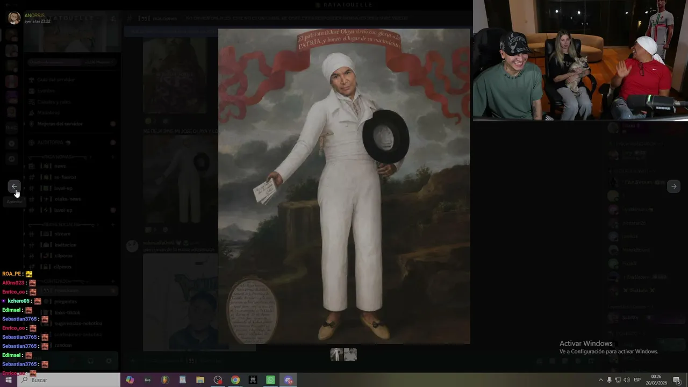Screen dimensions: 688x387
Task: Click kchero05 in the stream chat overlay
Action: tap(18, 301)
